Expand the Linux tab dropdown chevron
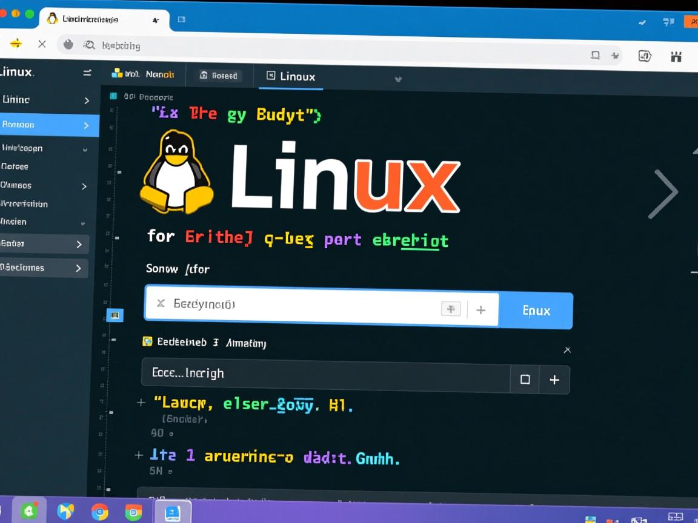The image size is (698, 523). tap(398, 79)
